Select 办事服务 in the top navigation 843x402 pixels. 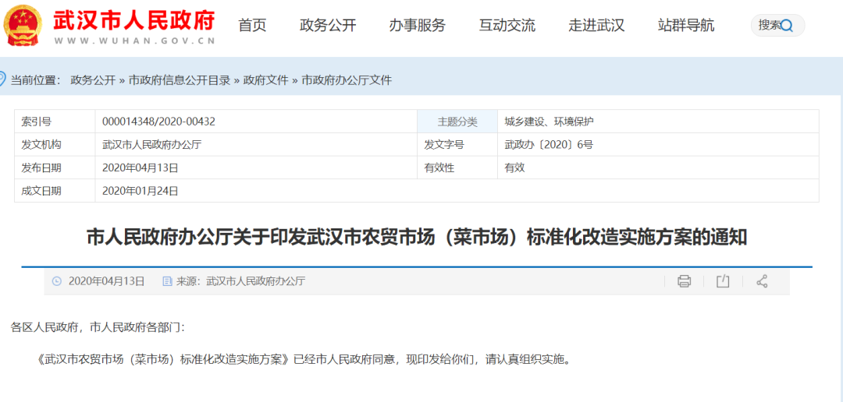417,25
